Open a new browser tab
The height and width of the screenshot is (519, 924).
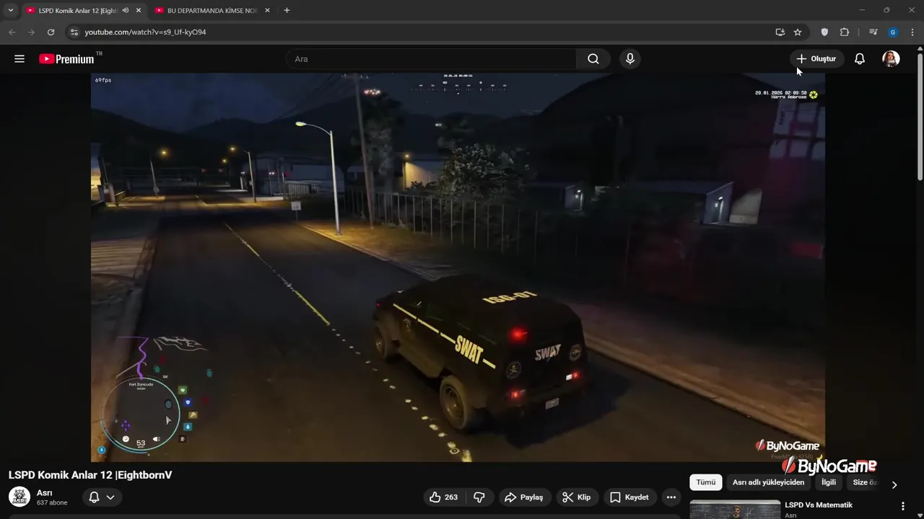(x=287, y=10)
